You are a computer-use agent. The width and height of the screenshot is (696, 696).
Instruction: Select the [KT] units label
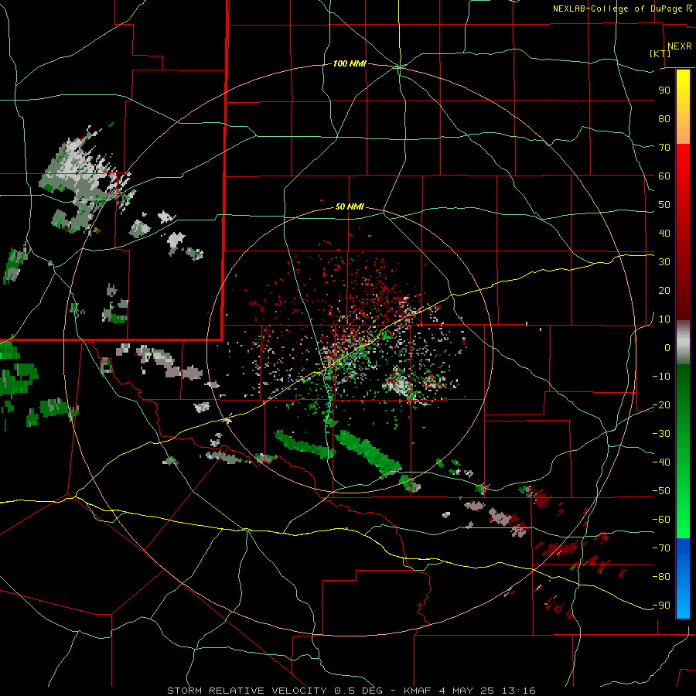click(x=660, y=53)
